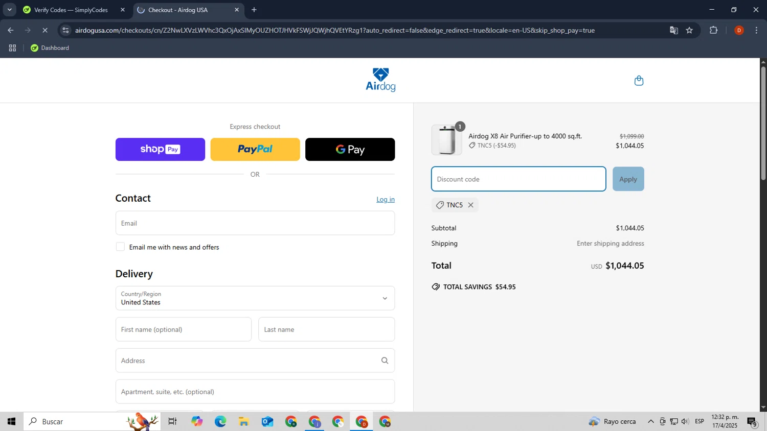Click the taskbar Buscar search box
This screenshot has width=767, height=431.
(92, 421)
